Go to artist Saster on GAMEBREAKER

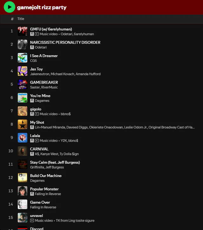(35, 88)
